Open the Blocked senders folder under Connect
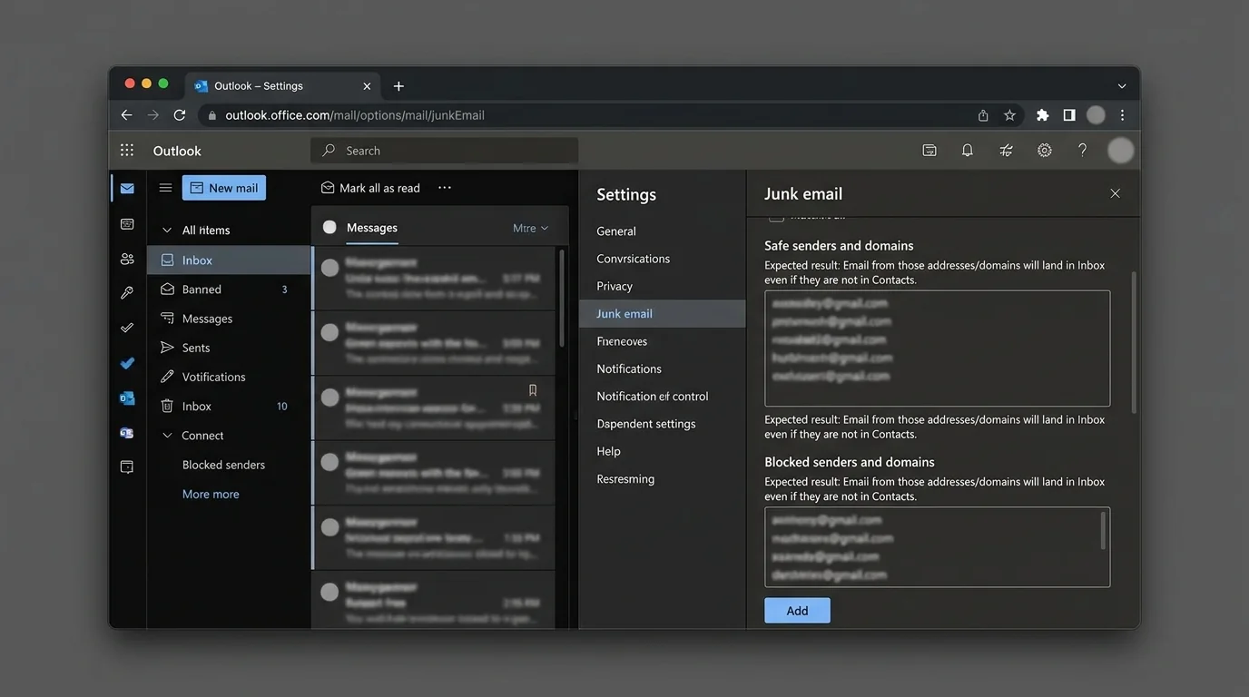 (223, 465)
